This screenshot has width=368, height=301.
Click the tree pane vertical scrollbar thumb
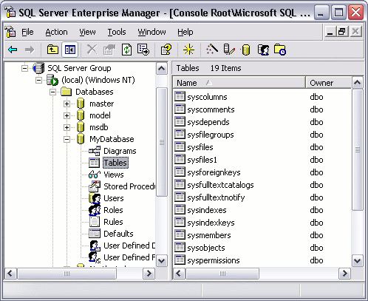tap(162, 142)
